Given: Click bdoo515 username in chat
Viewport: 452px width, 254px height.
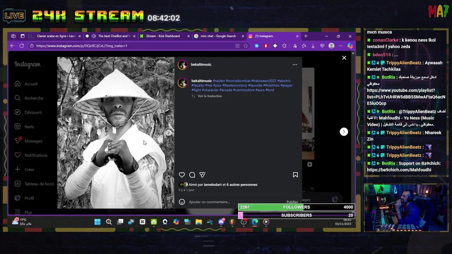Looking at the screenshot, I should tap(381, 55).
